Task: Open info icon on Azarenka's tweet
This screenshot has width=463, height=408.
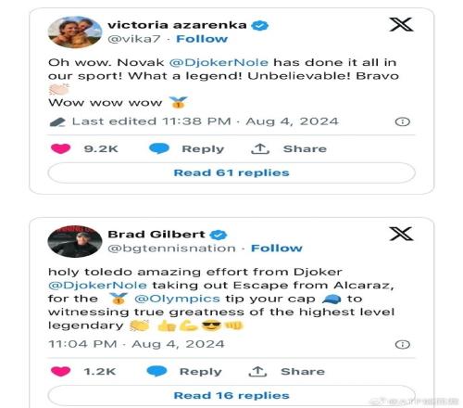Action: point(403,121)
